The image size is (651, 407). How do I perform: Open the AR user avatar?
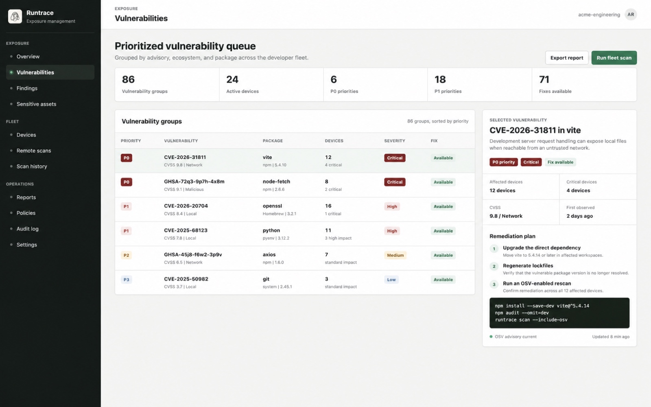(631, 15)
